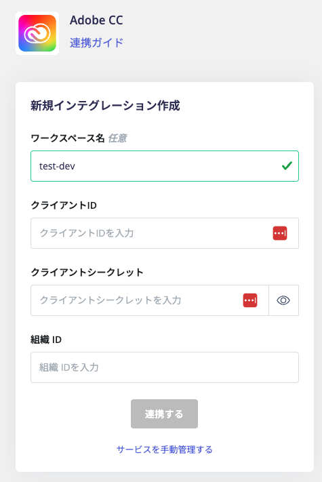This screenshot has width=322, height=482.
Task: Open password manager icon in client ID field
Action: click(x=280, y=233)
